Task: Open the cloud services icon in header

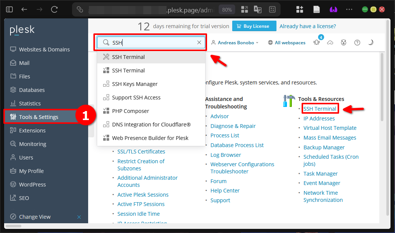Action: coord(330,42)
